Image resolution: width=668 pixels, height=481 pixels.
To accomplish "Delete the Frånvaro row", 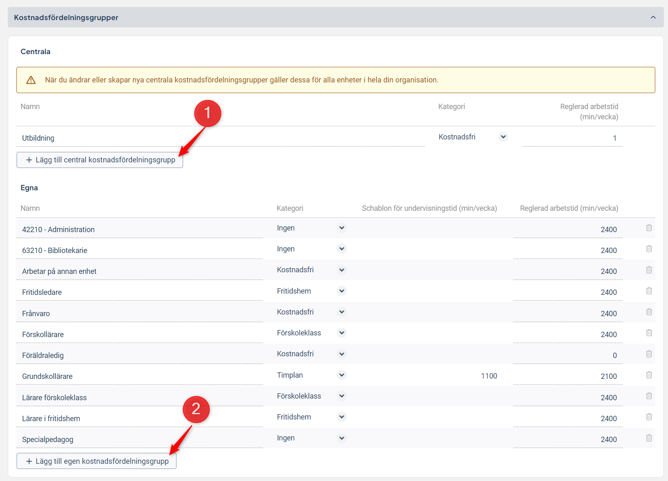I will 649,312.
